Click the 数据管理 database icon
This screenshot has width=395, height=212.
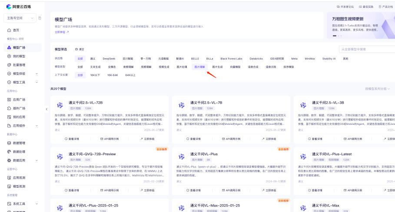pos(9,143)
